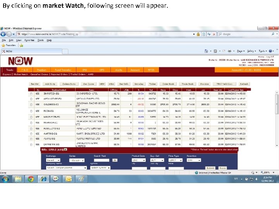Click the Get Quote button
279x209 pixels.
pos(89,84)
